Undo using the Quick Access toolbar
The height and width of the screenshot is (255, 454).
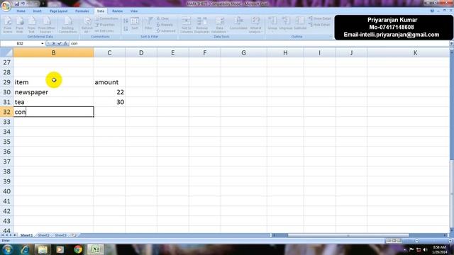23,4
